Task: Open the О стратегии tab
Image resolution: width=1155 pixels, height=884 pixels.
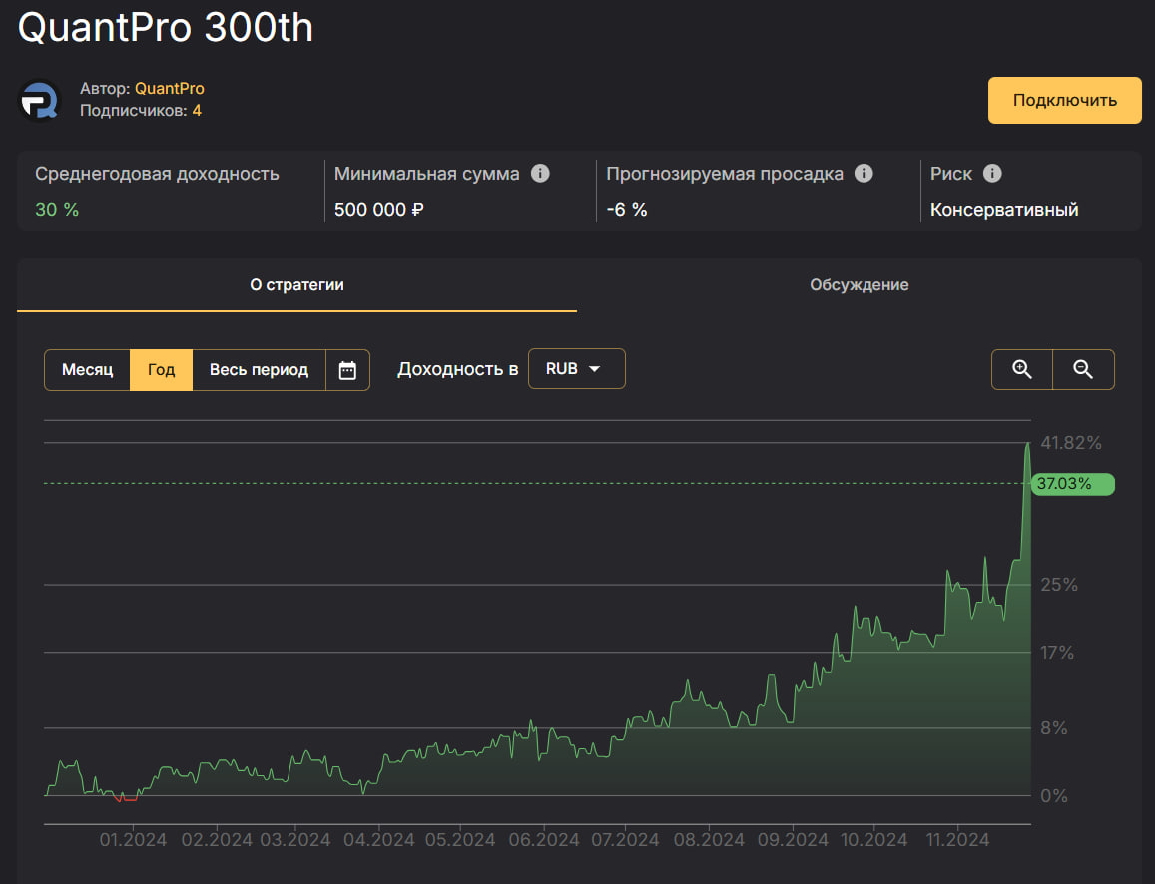Action: [x=296, y=285]
